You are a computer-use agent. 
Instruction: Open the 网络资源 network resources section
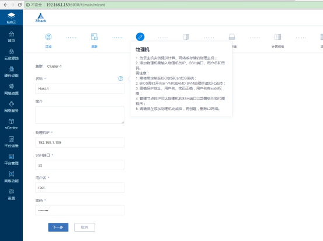click(11, 89)
